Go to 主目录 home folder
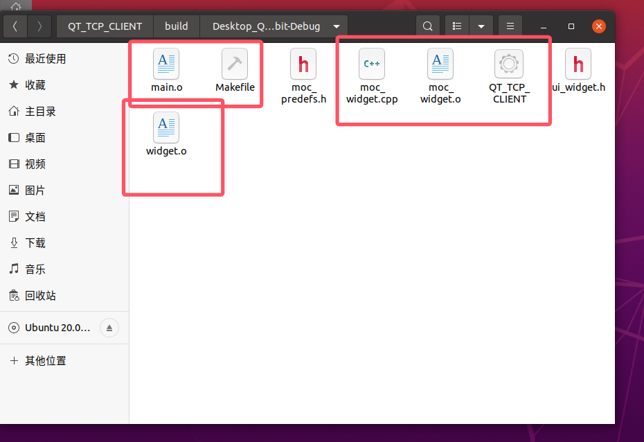The width and height of the screenshot is (644, 442). point(64,112)
